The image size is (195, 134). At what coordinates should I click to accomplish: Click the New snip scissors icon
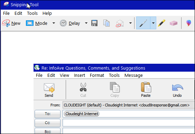click(x=6, y=23)
